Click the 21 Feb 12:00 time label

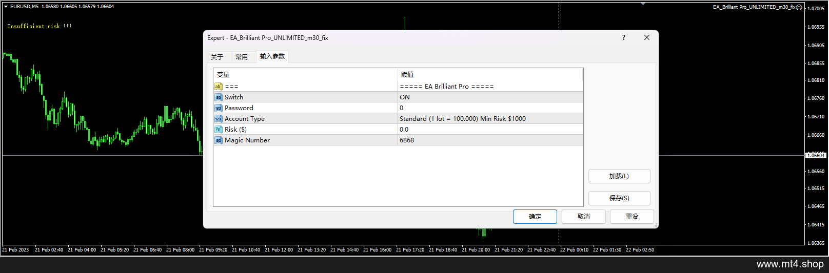coord(279,250)
